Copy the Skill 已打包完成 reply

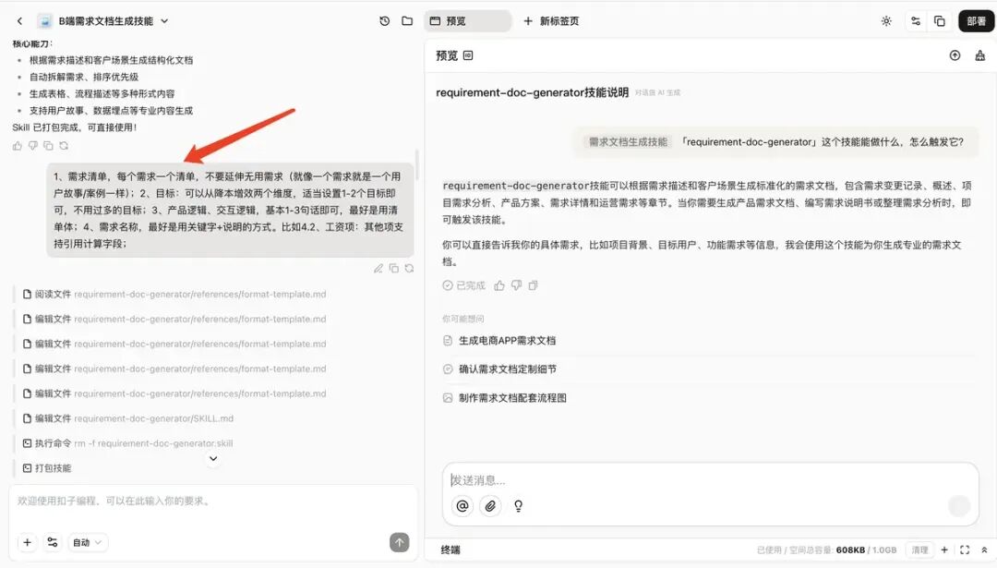pyautogui.click(x=48, y=146)
